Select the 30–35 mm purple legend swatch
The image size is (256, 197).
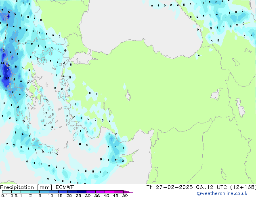coord(90,192)
